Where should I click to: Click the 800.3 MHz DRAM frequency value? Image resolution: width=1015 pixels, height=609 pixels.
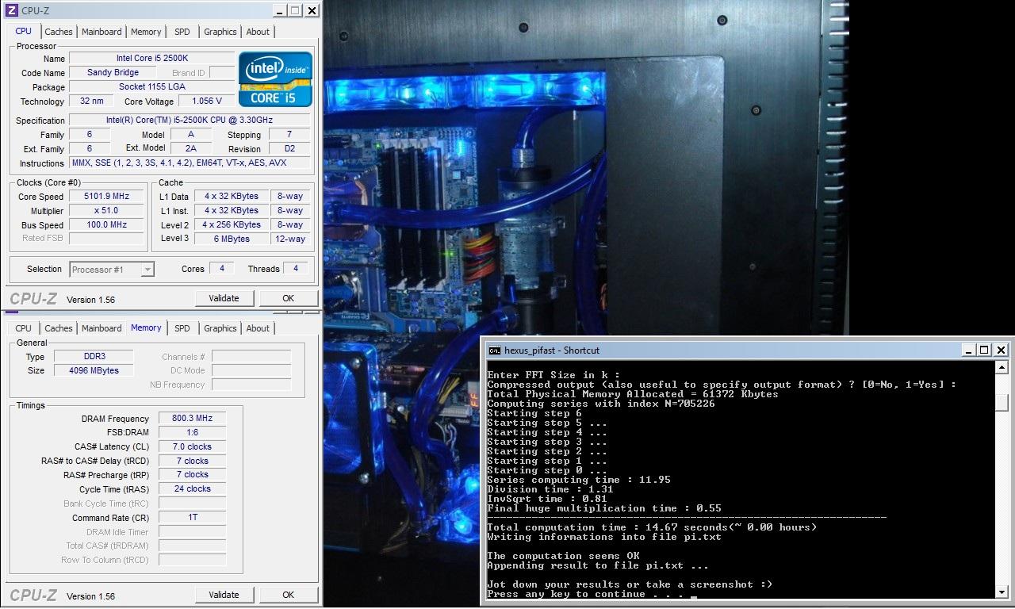193,418
